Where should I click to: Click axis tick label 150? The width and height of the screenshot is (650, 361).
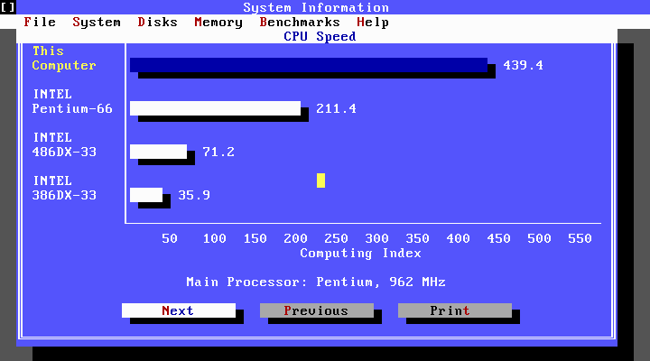point(255,238)
